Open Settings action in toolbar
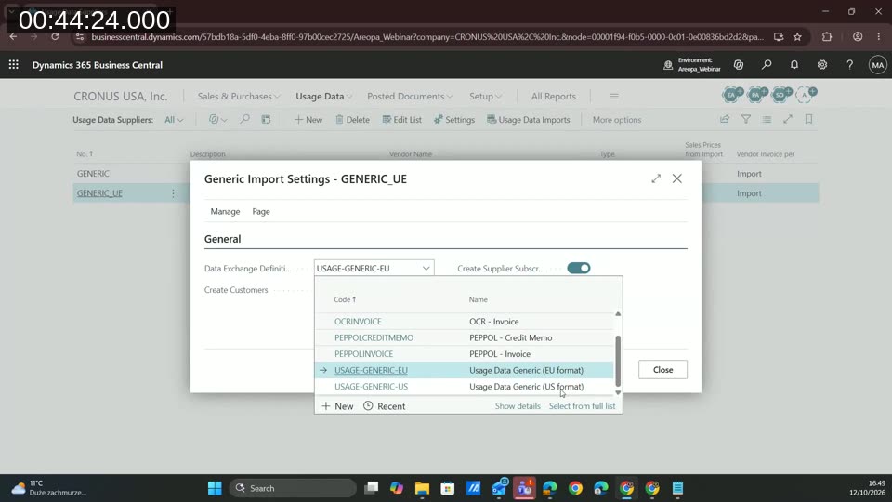The width and height of the screenshot is (892, 502). 454,120
